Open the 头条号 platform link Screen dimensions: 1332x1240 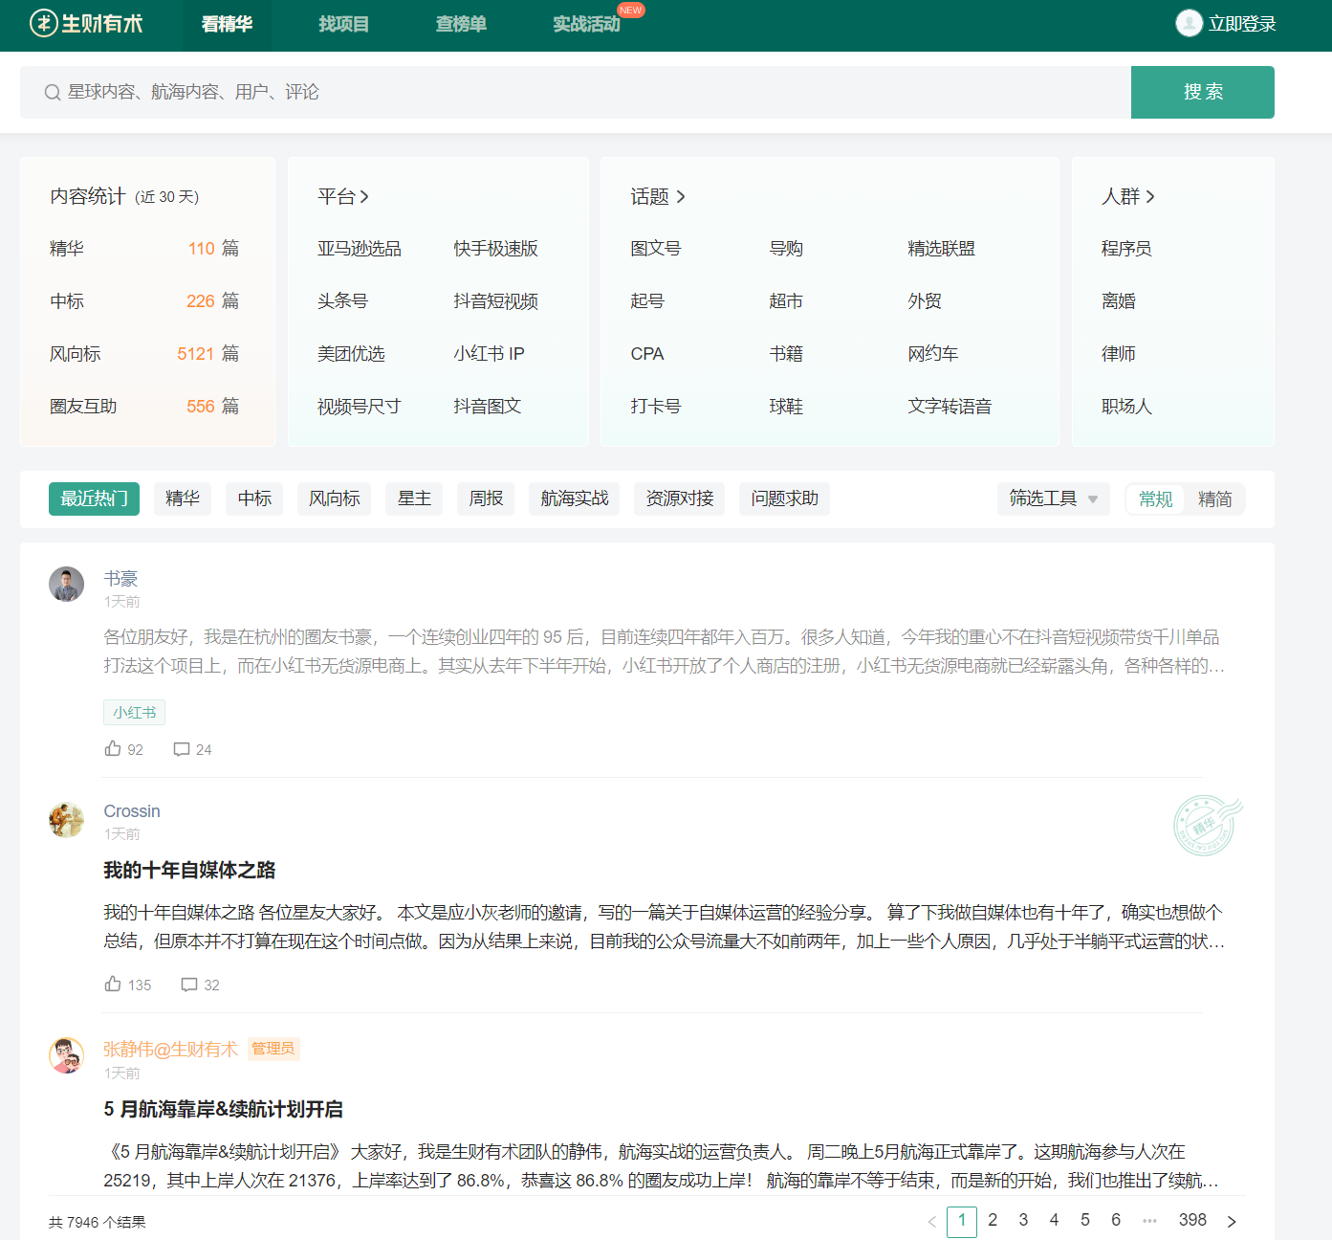(342, 301)
